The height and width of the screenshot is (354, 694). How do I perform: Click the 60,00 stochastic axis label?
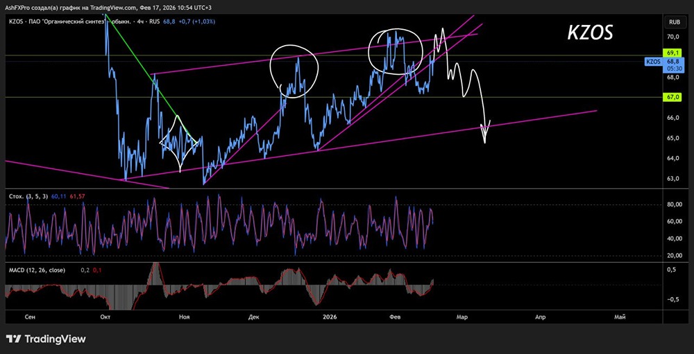pos(675,222)
